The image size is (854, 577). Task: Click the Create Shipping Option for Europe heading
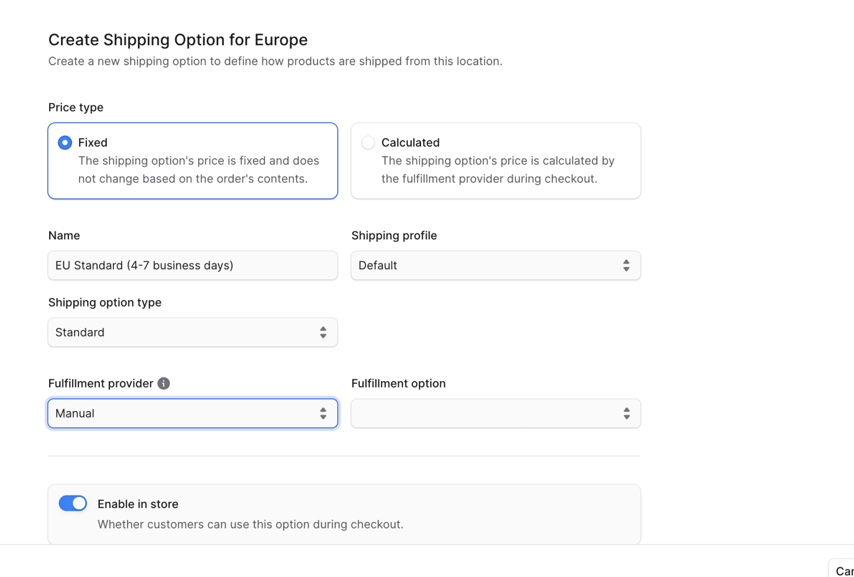click(178, 40)
